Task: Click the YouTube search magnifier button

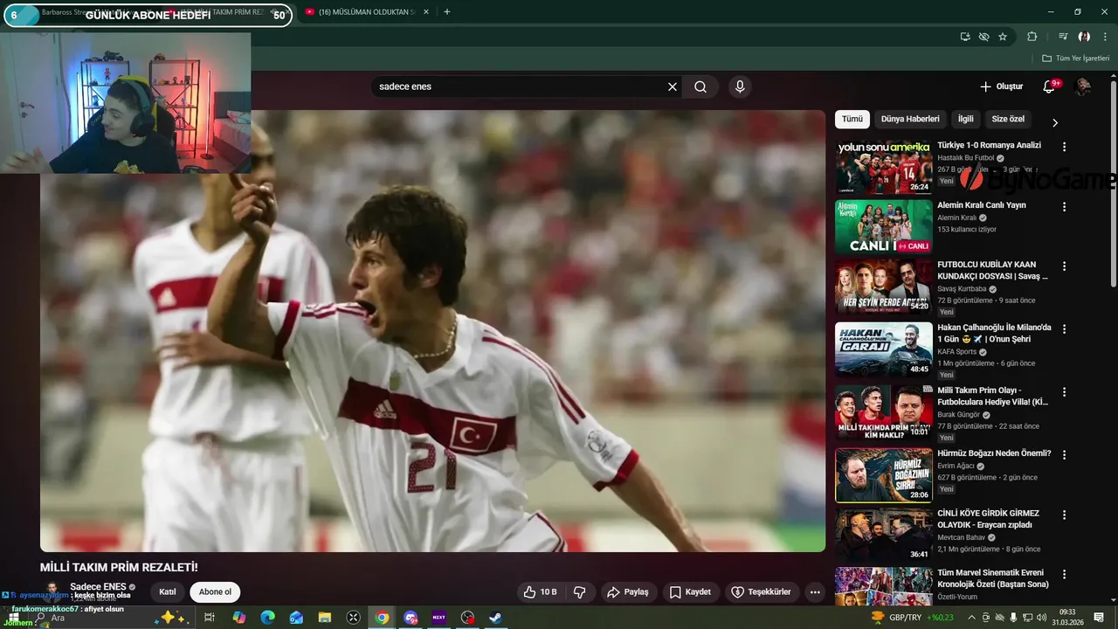Action: (700, 86)
